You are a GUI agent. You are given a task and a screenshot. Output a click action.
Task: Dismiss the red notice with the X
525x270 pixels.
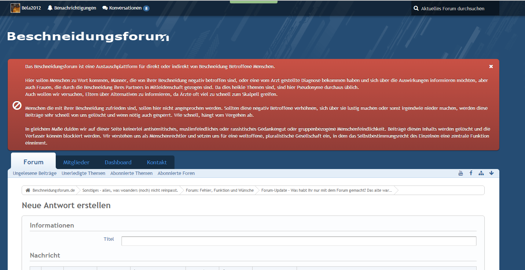tap(491, 67)
